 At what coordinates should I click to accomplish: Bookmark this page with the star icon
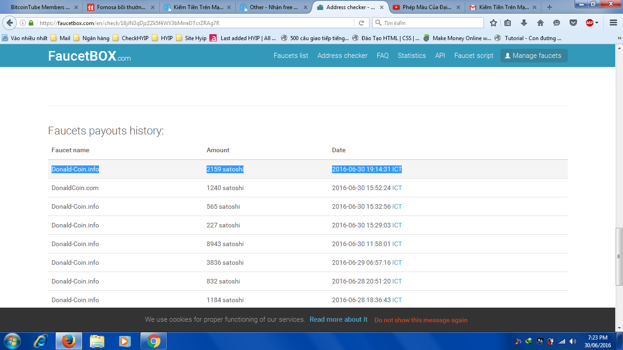pos(493,23)
